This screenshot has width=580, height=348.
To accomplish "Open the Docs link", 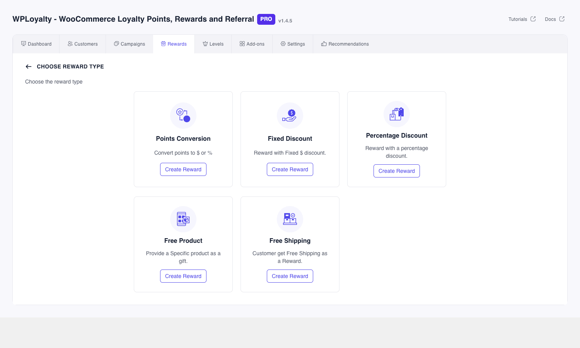I will pos(554,19).
